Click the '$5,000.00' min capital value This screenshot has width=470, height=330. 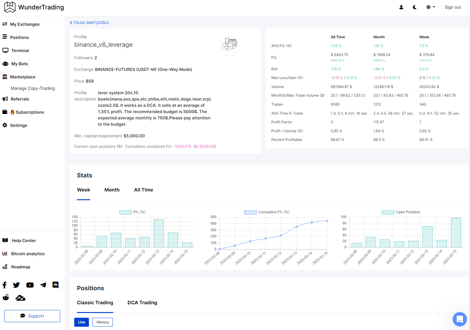134,136
